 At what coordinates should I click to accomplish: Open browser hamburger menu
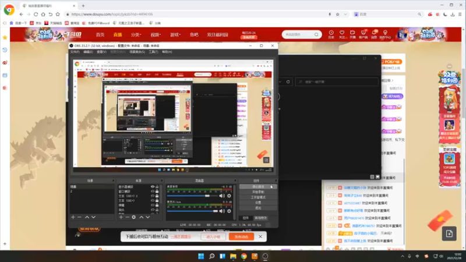[x=460, y=14]
